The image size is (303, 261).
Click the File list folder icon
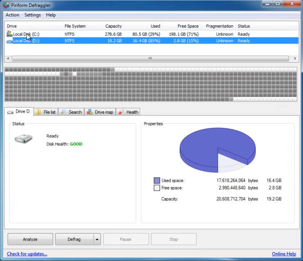coord(38,112)
